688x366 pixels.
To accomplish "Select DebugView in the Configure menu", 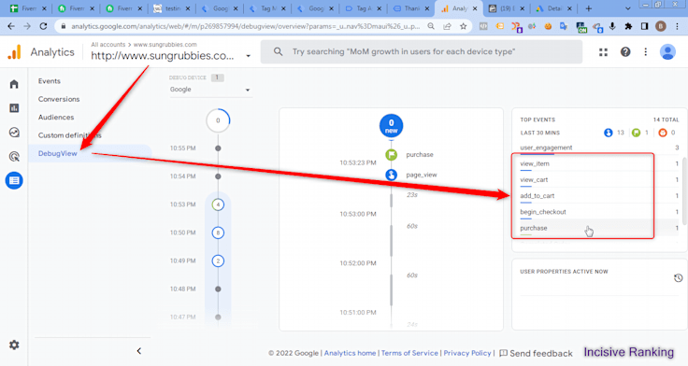I will pos(57,153).
